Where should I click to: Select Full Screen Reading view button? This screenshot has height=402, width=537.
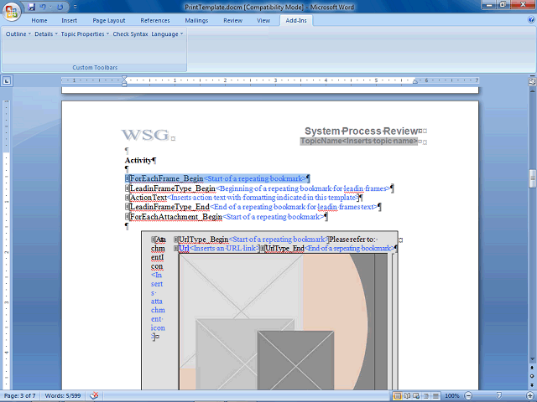407,396
